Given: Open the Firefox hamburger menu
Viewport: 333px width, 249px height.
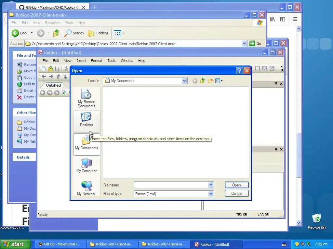Looking at the screenshot, I should 295,19.
